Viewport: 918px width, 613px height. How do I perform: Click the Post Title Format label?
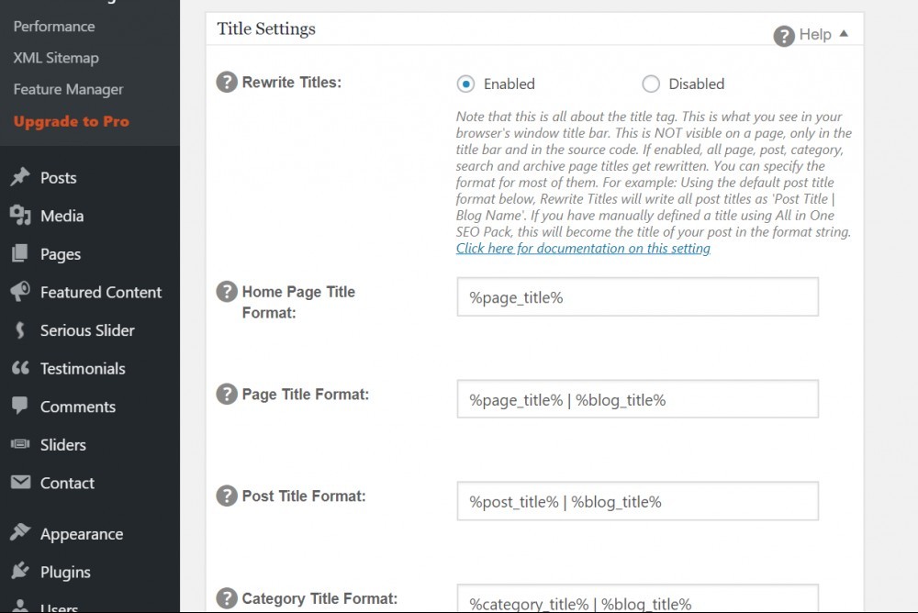(x=304, y=496)
